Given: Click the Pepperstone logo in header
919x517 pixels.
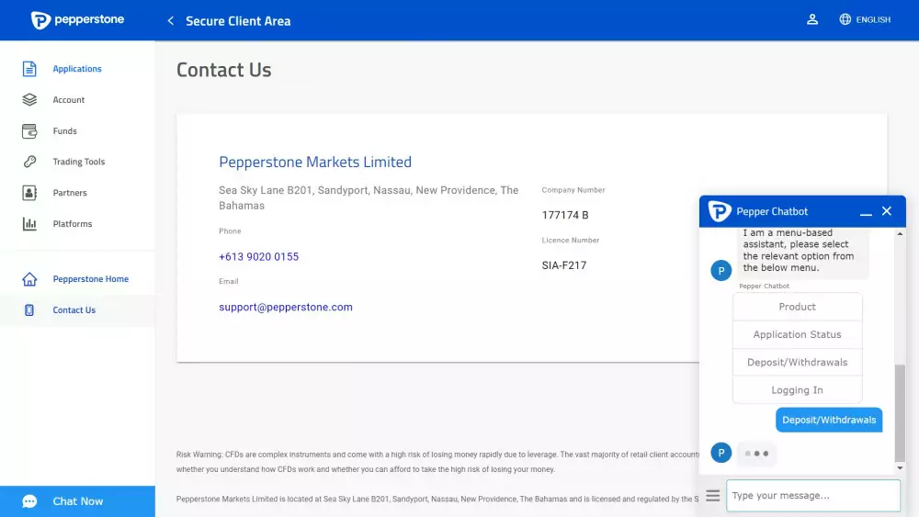Looking at the screenshot, I should [77, 20].
